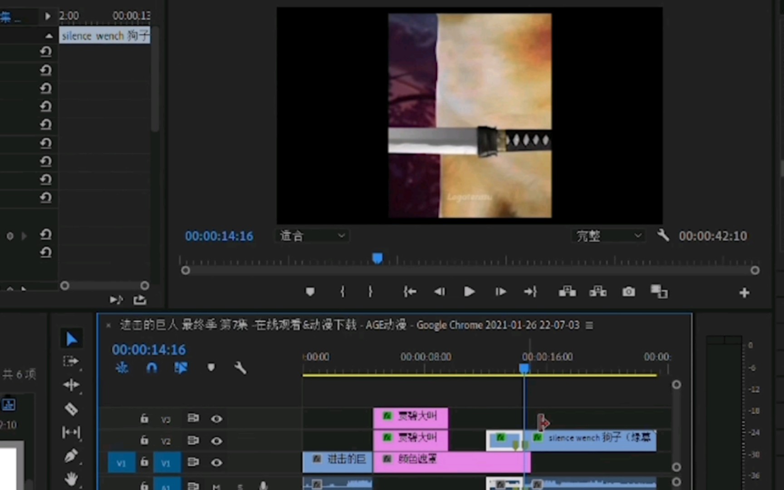This screenshot has width=784, height=490.
Task: Click the Mark Out brace button
Action: coord(370,292)
